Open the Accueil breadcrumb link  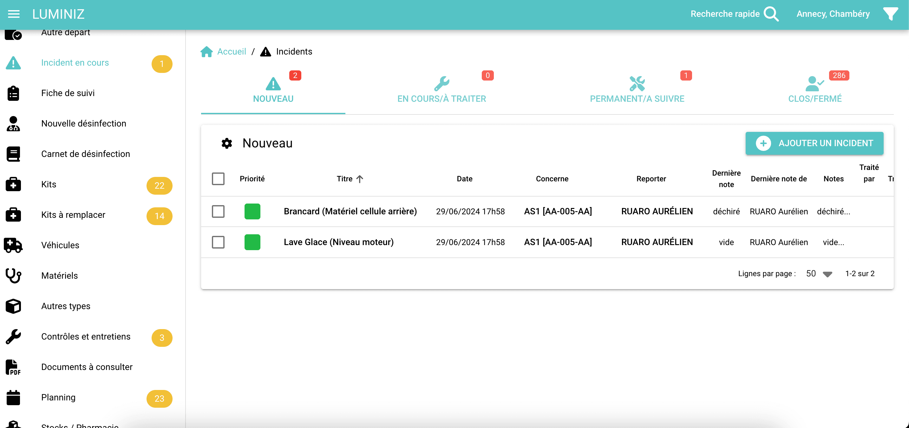tap(232, 51)
